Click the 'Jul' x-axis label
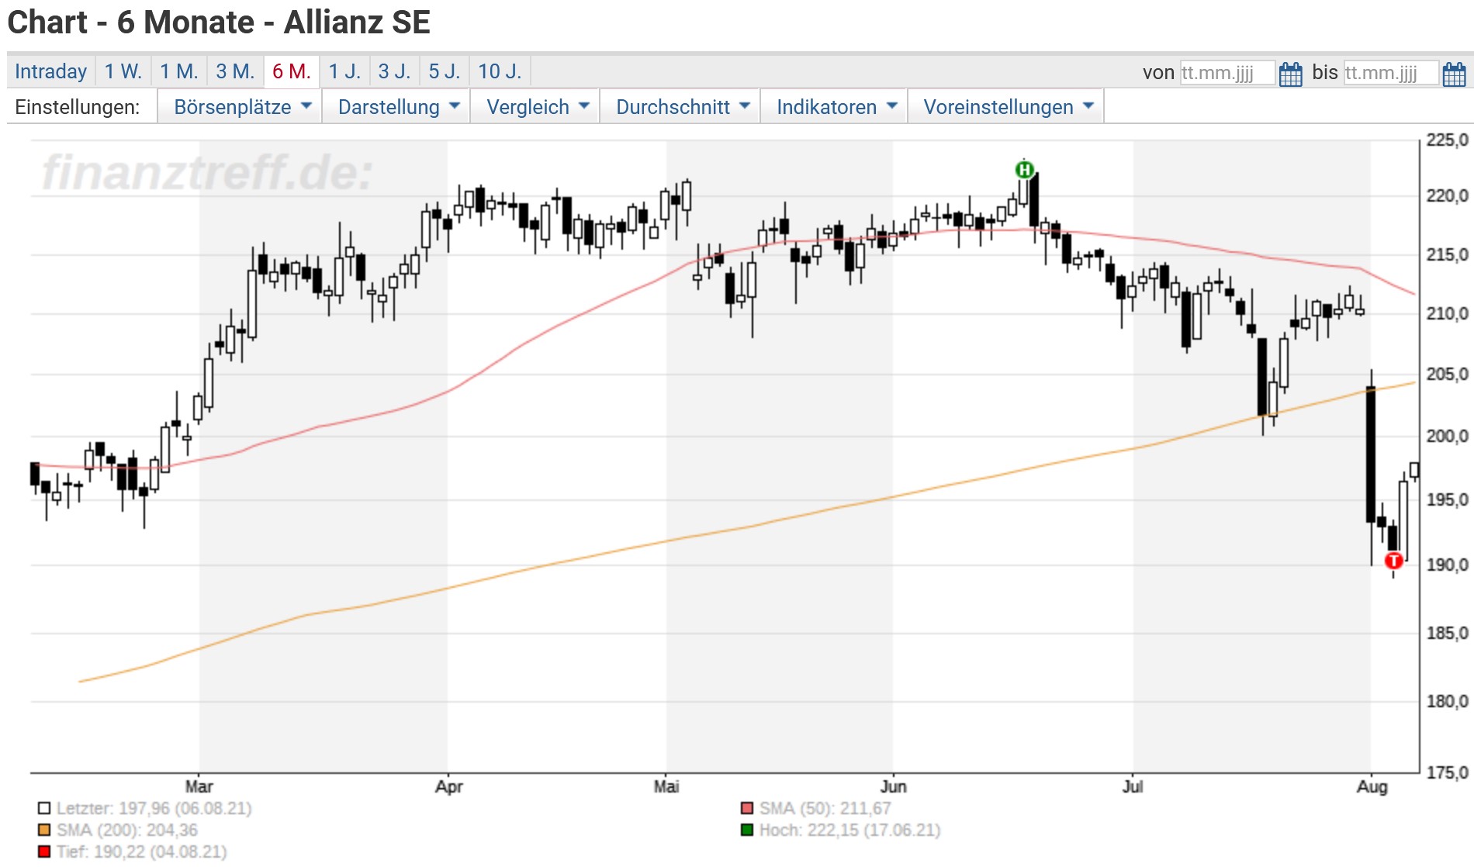The image size is (1474, 867). point(1133,786)
